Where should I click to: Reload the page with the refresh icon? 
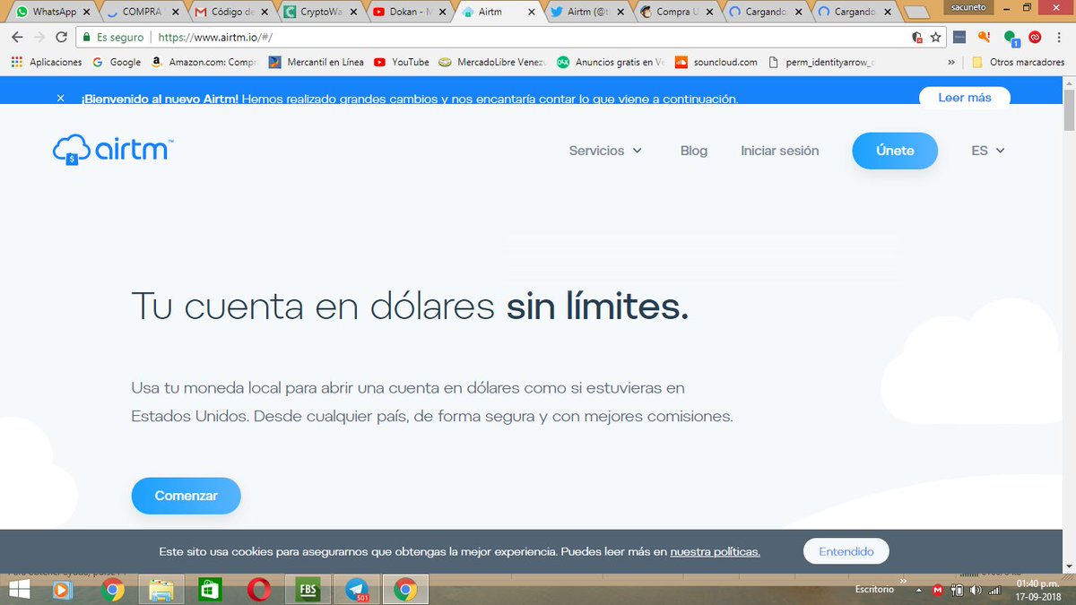(62, 38)
